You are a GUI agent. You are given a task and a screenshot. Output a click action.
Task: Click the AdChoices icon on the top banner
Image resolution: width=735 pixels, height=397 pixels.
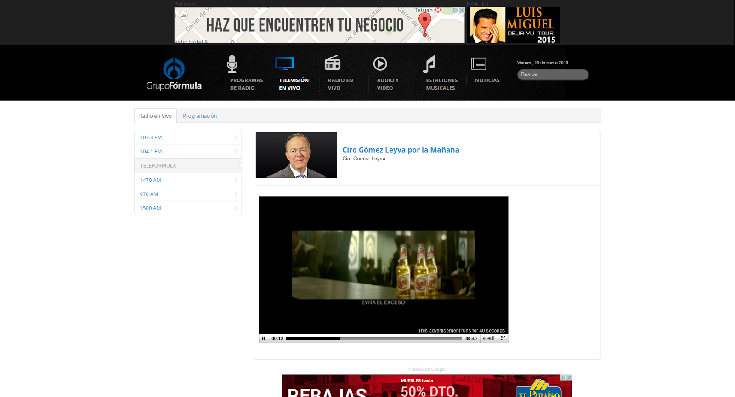click(456, 10)
